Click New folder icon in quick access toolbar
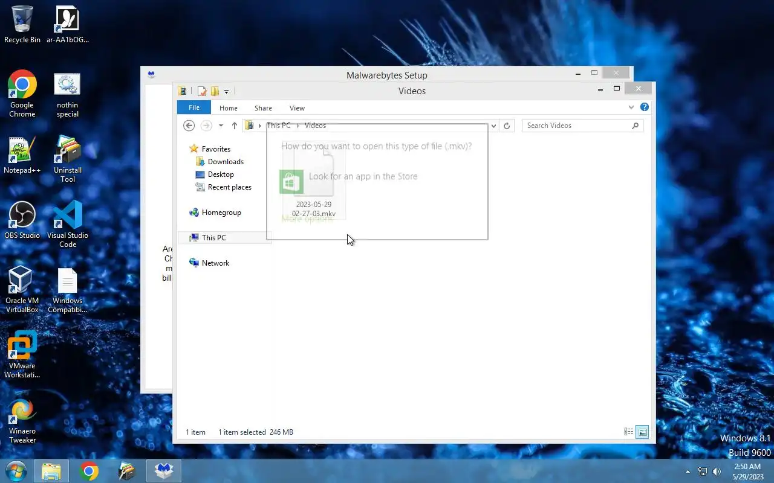This screenshot has height=483, width=774. coord(215,91)
